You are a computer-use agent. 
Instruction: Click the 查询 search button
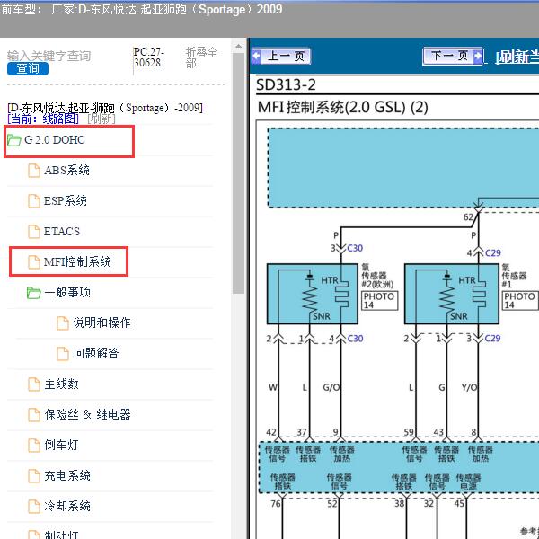(28, 69)
